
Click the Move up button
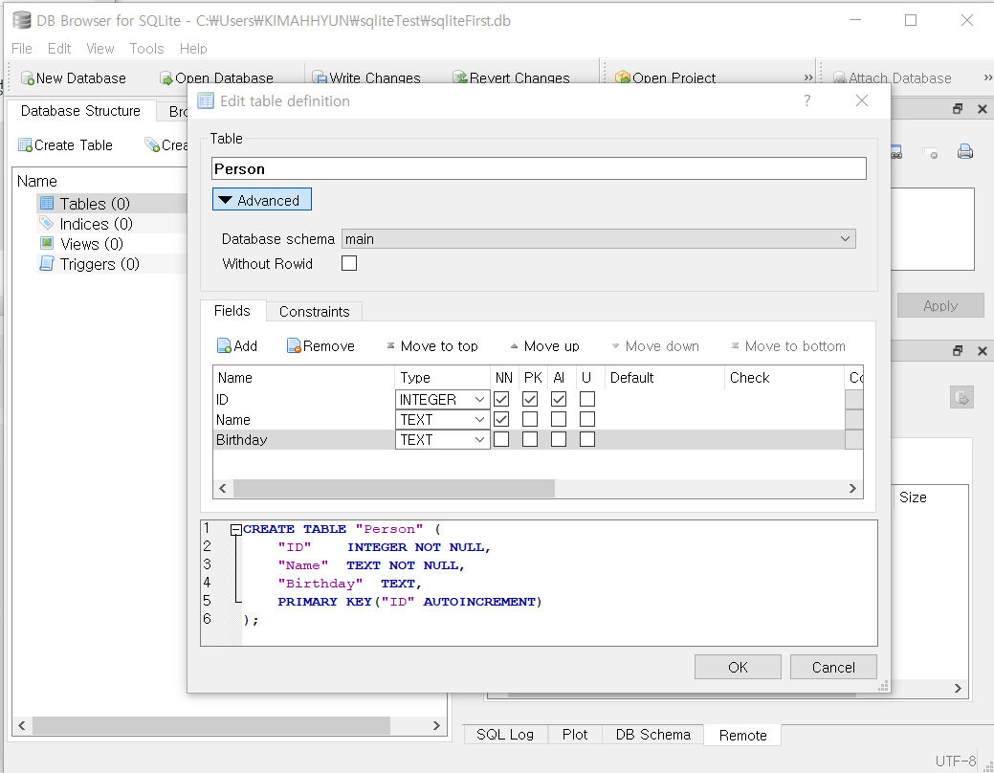[544, 346]
